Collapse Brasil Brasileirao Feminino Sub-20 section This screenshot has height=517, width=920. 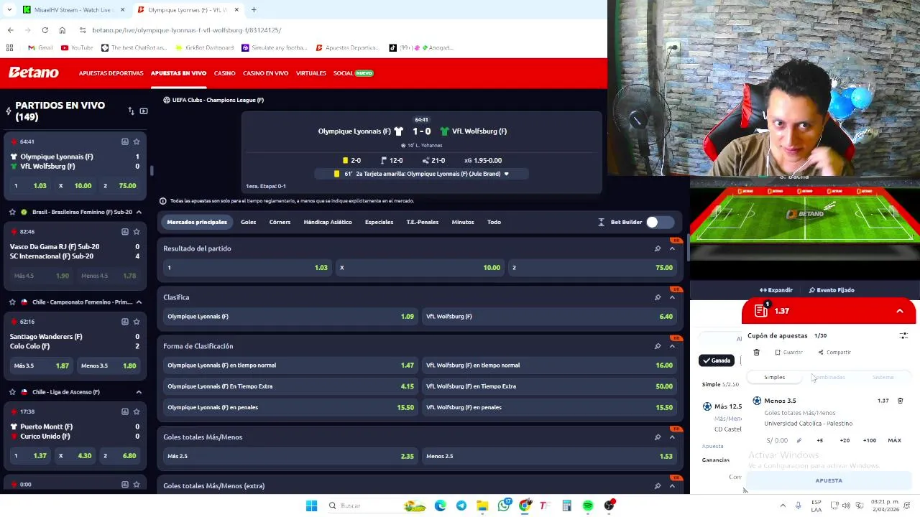tap(139, 212)
